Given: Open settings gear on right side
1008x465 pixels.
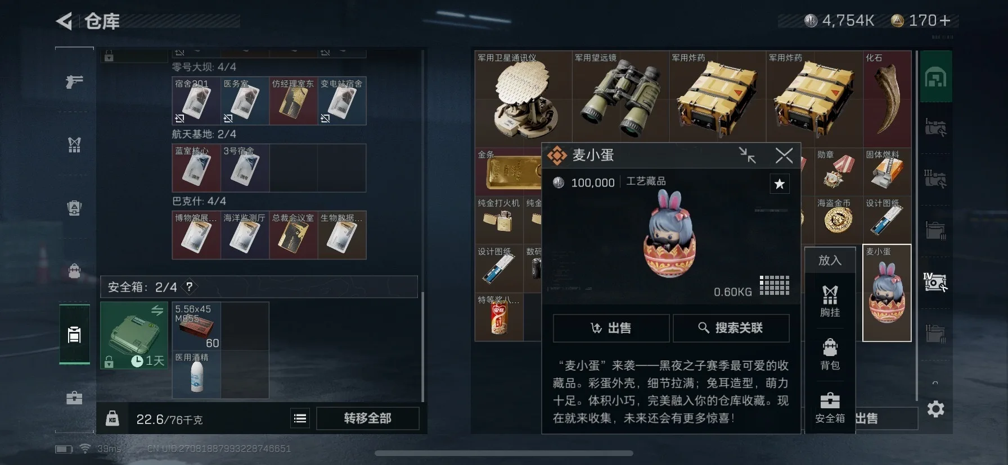Looking at the screenshot, I should pyautogui.click(x=935, y=409).
